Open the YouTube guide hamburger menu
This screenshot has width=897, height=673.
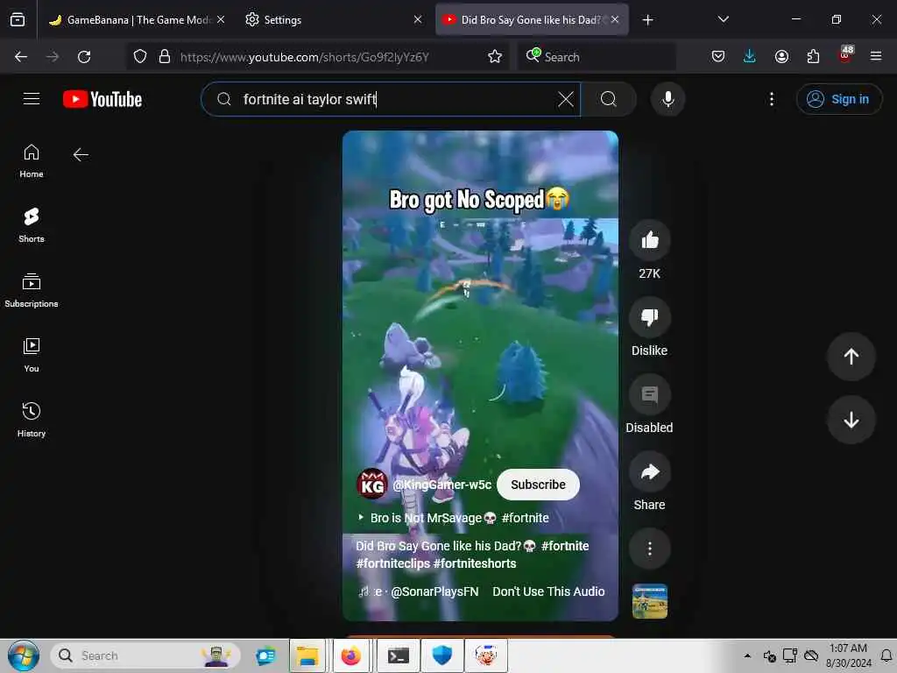pos(32,99)
